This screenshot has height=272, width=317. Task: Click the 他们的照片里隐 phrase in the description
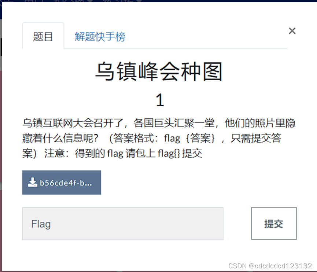click(x=260, y=123)
